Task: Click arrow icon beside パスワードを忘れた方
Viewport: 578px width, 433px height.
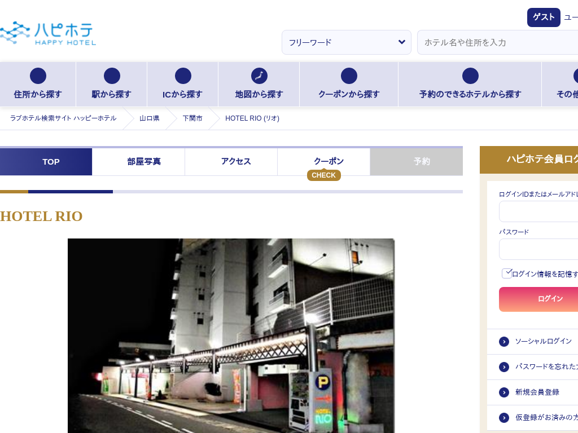Action: 504,367
